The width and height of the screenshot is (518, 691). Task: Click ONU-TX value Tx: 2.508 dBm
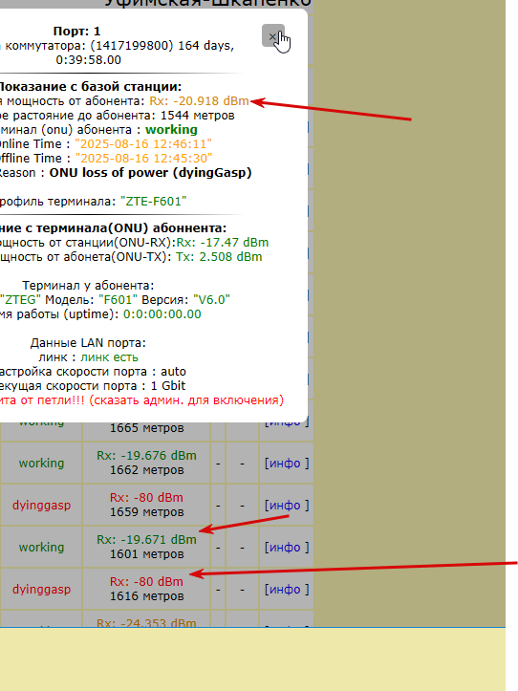coord(219,257)
